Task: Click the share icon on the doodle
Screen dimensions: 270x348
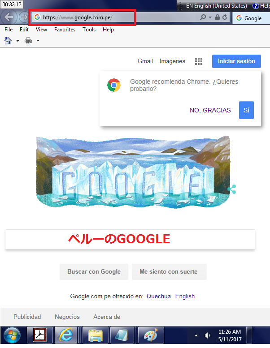Action: 232,189
